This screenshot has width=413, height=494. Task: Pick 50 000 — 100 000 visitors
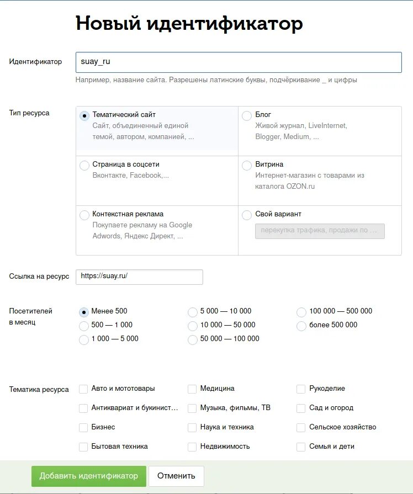[x=192, y=340]
